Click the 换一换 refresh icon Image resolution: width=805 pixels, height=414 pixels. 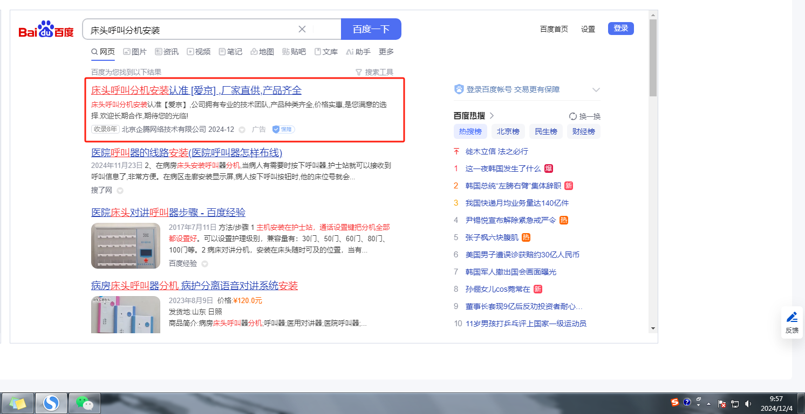pyautogui.click(x=573, y=116)
